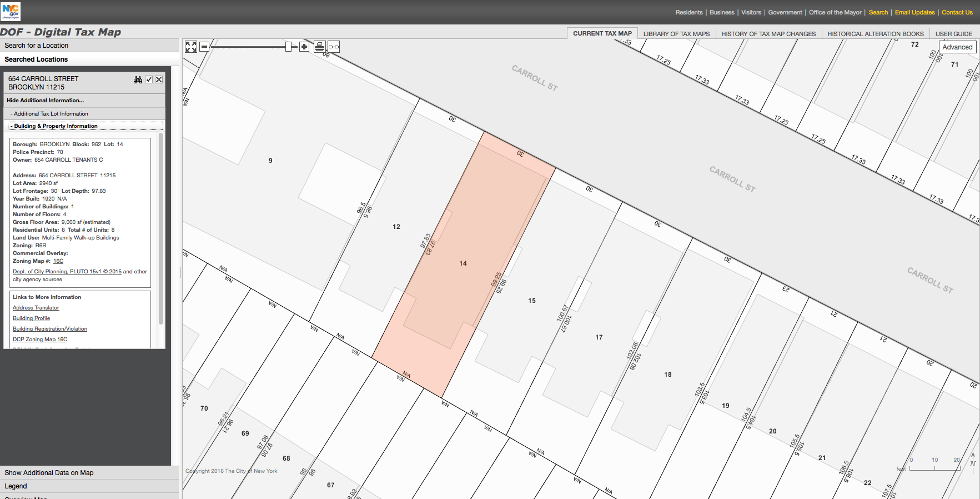Image resolution: width=980 pixels, height=499 pixels.
Task: Zoom out with the minus button
Action: pyautogui.click(x=204, y=47)
